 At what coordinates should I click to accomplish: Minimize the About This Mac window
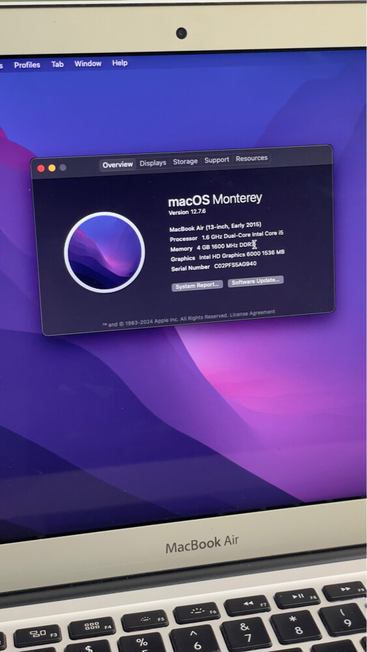pyautogui.click(x=52, y=168)
